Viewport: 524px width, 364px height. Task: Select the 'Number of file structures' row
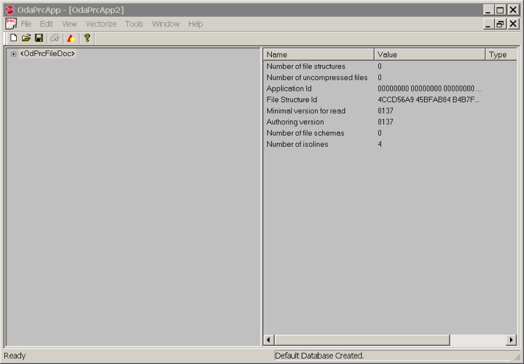(390, 66)
